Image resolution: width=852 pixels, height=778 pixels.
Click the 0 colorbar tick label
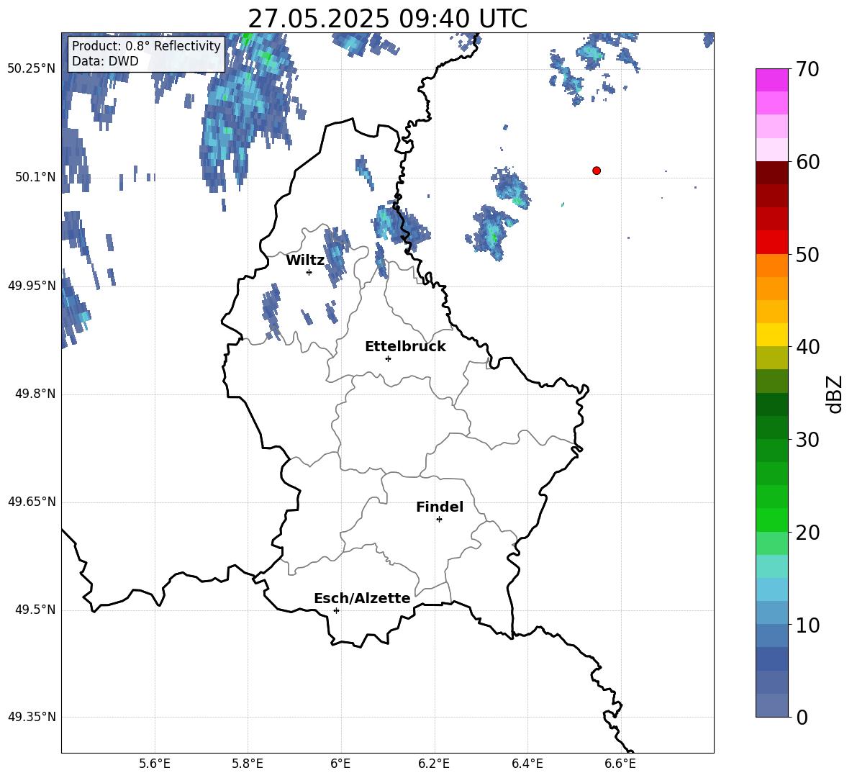tap(802, 717)
